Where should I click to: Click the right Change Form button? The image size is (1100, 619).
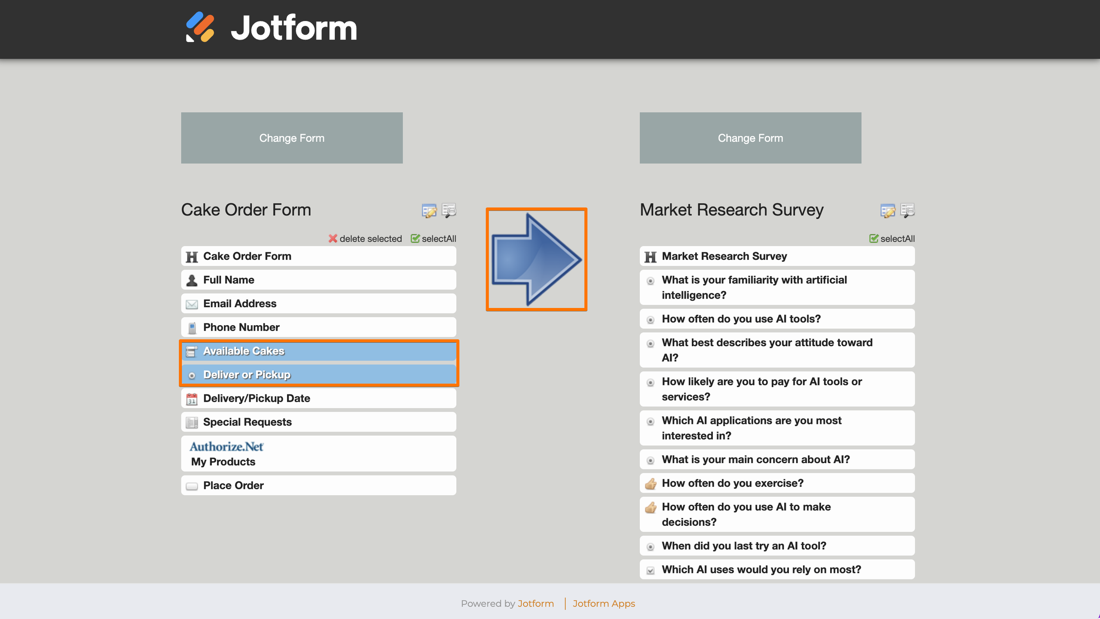[x=750, y=138]
